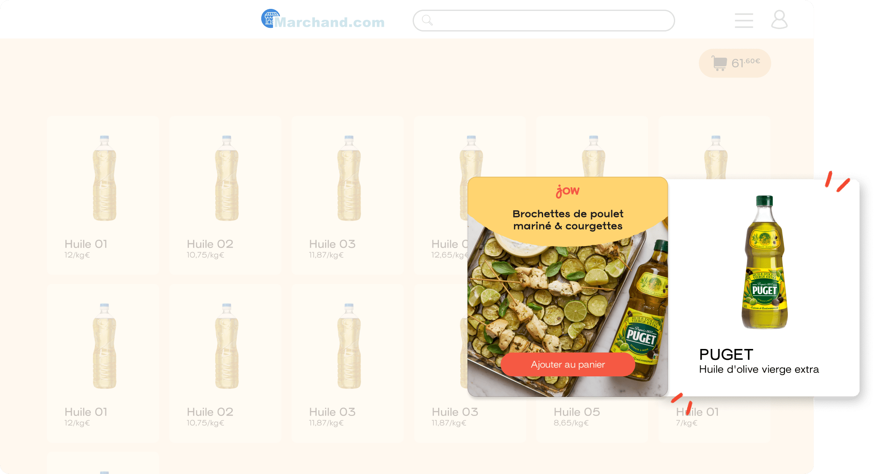Open the user account profile icon

click(779, 19)
